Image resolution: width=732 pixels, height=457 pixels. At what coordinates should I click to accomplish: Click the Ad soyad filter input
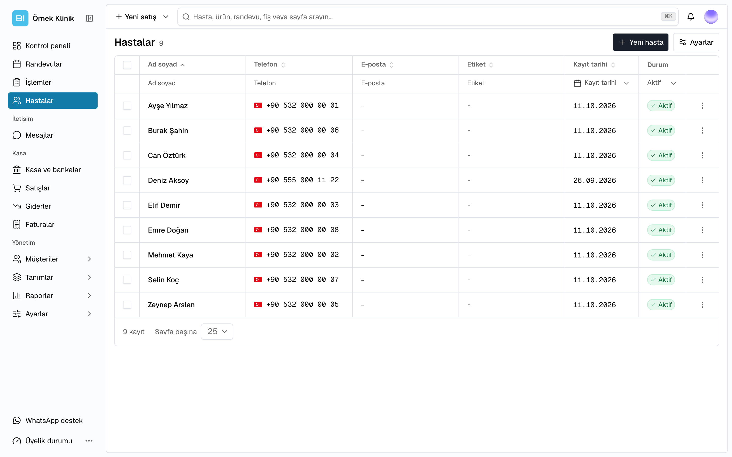[192, 83]
